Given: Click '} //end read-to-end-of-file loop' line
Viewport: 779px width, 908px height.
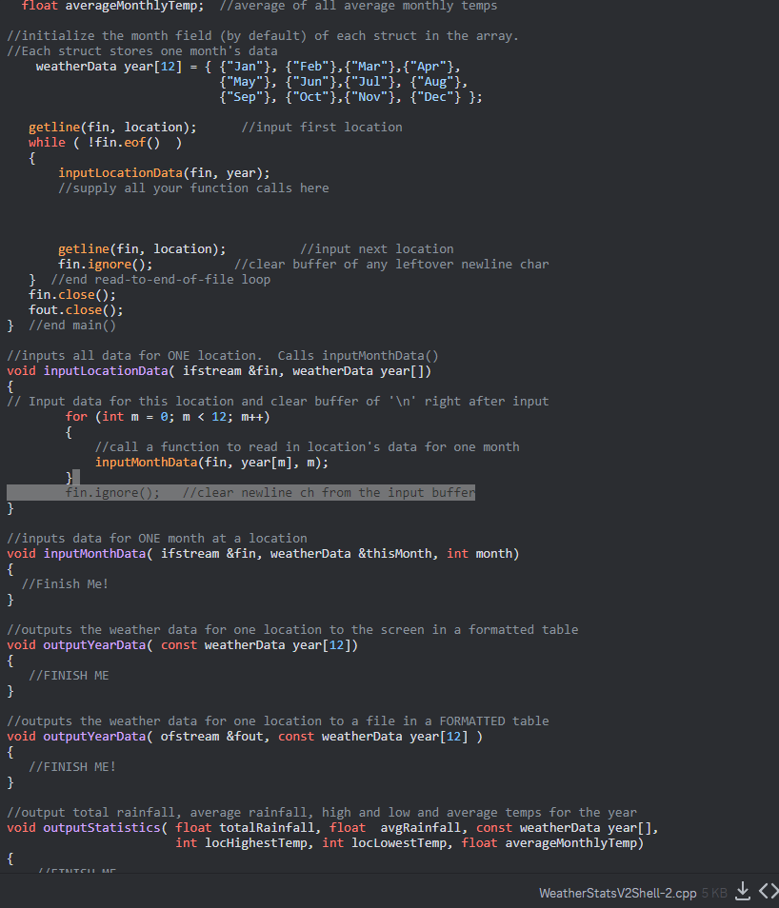Looking at the screenshot, I should (x=150, y=280).
